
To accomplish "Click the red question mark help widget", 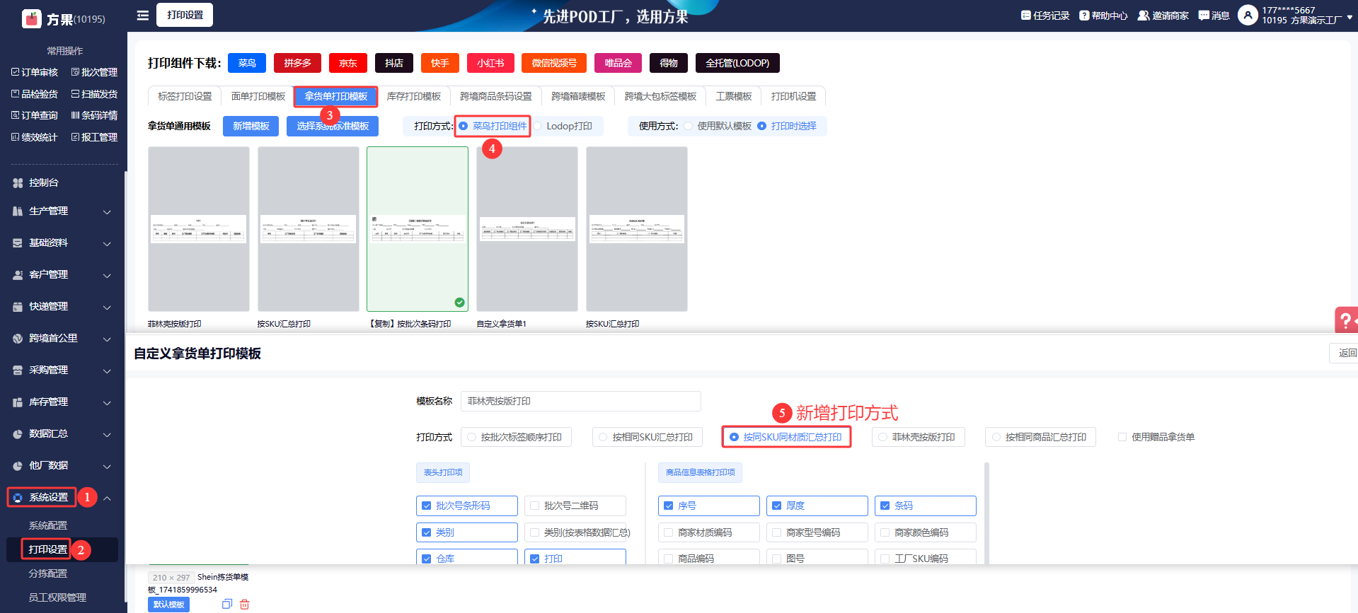I will click(x=1345, y=320).
